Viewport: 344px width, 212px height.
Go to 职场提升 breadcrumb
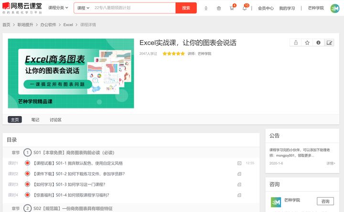(25, 25)
